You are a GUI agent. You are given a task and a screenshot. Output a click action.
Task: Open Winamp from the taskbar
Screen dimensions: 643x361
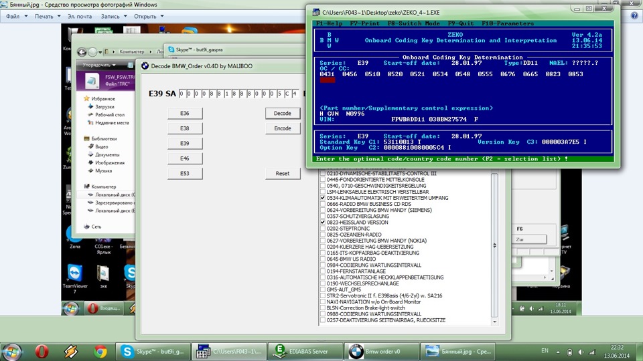pos(70,351)
